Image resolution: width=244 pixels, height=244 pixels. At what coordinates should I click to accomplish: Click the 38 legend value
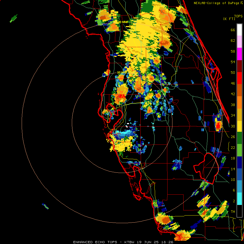pyautogui.click(x=233, y=105)
